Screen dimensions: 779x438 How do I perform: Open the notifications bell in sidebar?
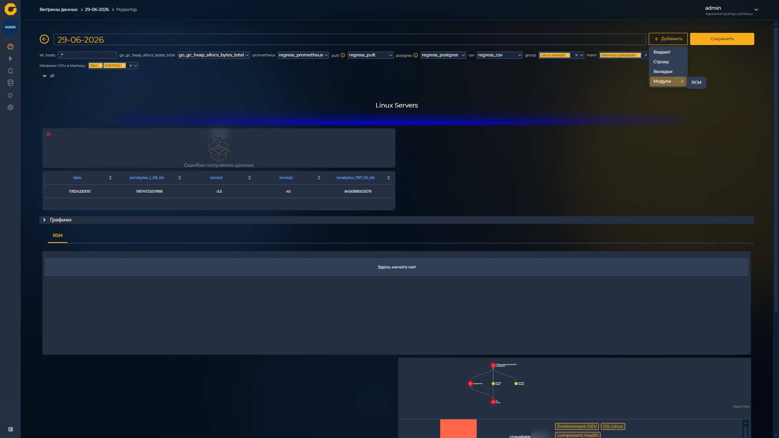coord(11,71)
